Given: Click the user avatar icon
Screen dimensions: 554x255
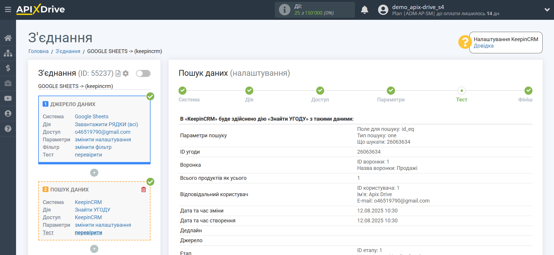Looking at the screenshot, I should (x=383, y=10).
